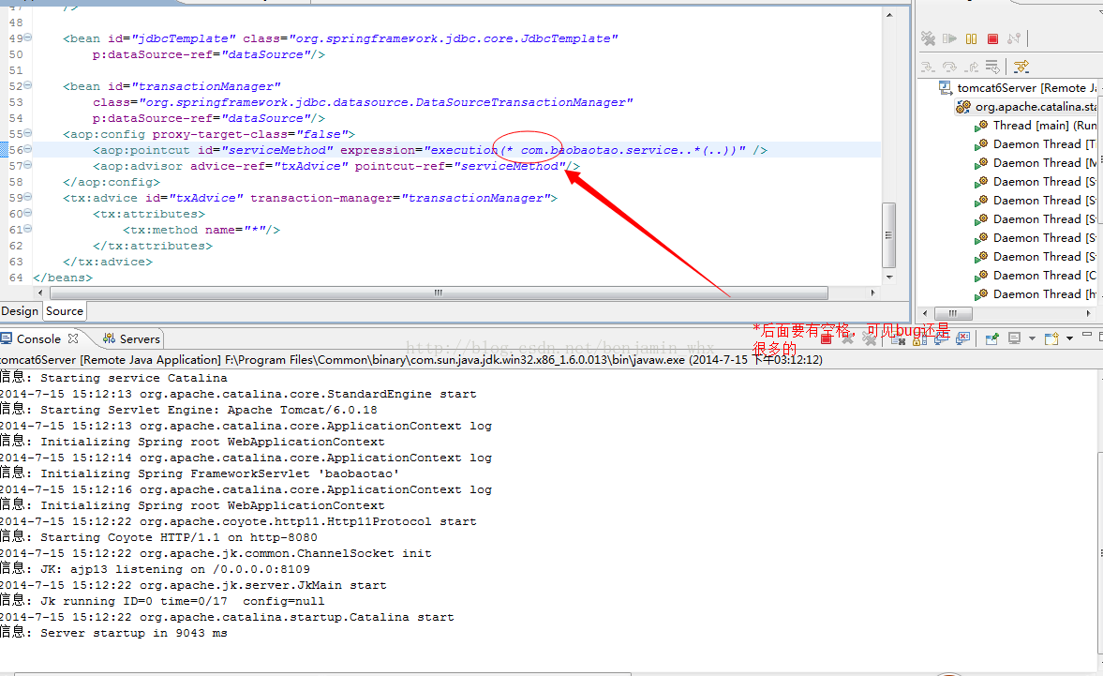The image size is (1103, 676).
Task: Click editor horizontal scroll left arrow
Action: click(x=40, y=293)
